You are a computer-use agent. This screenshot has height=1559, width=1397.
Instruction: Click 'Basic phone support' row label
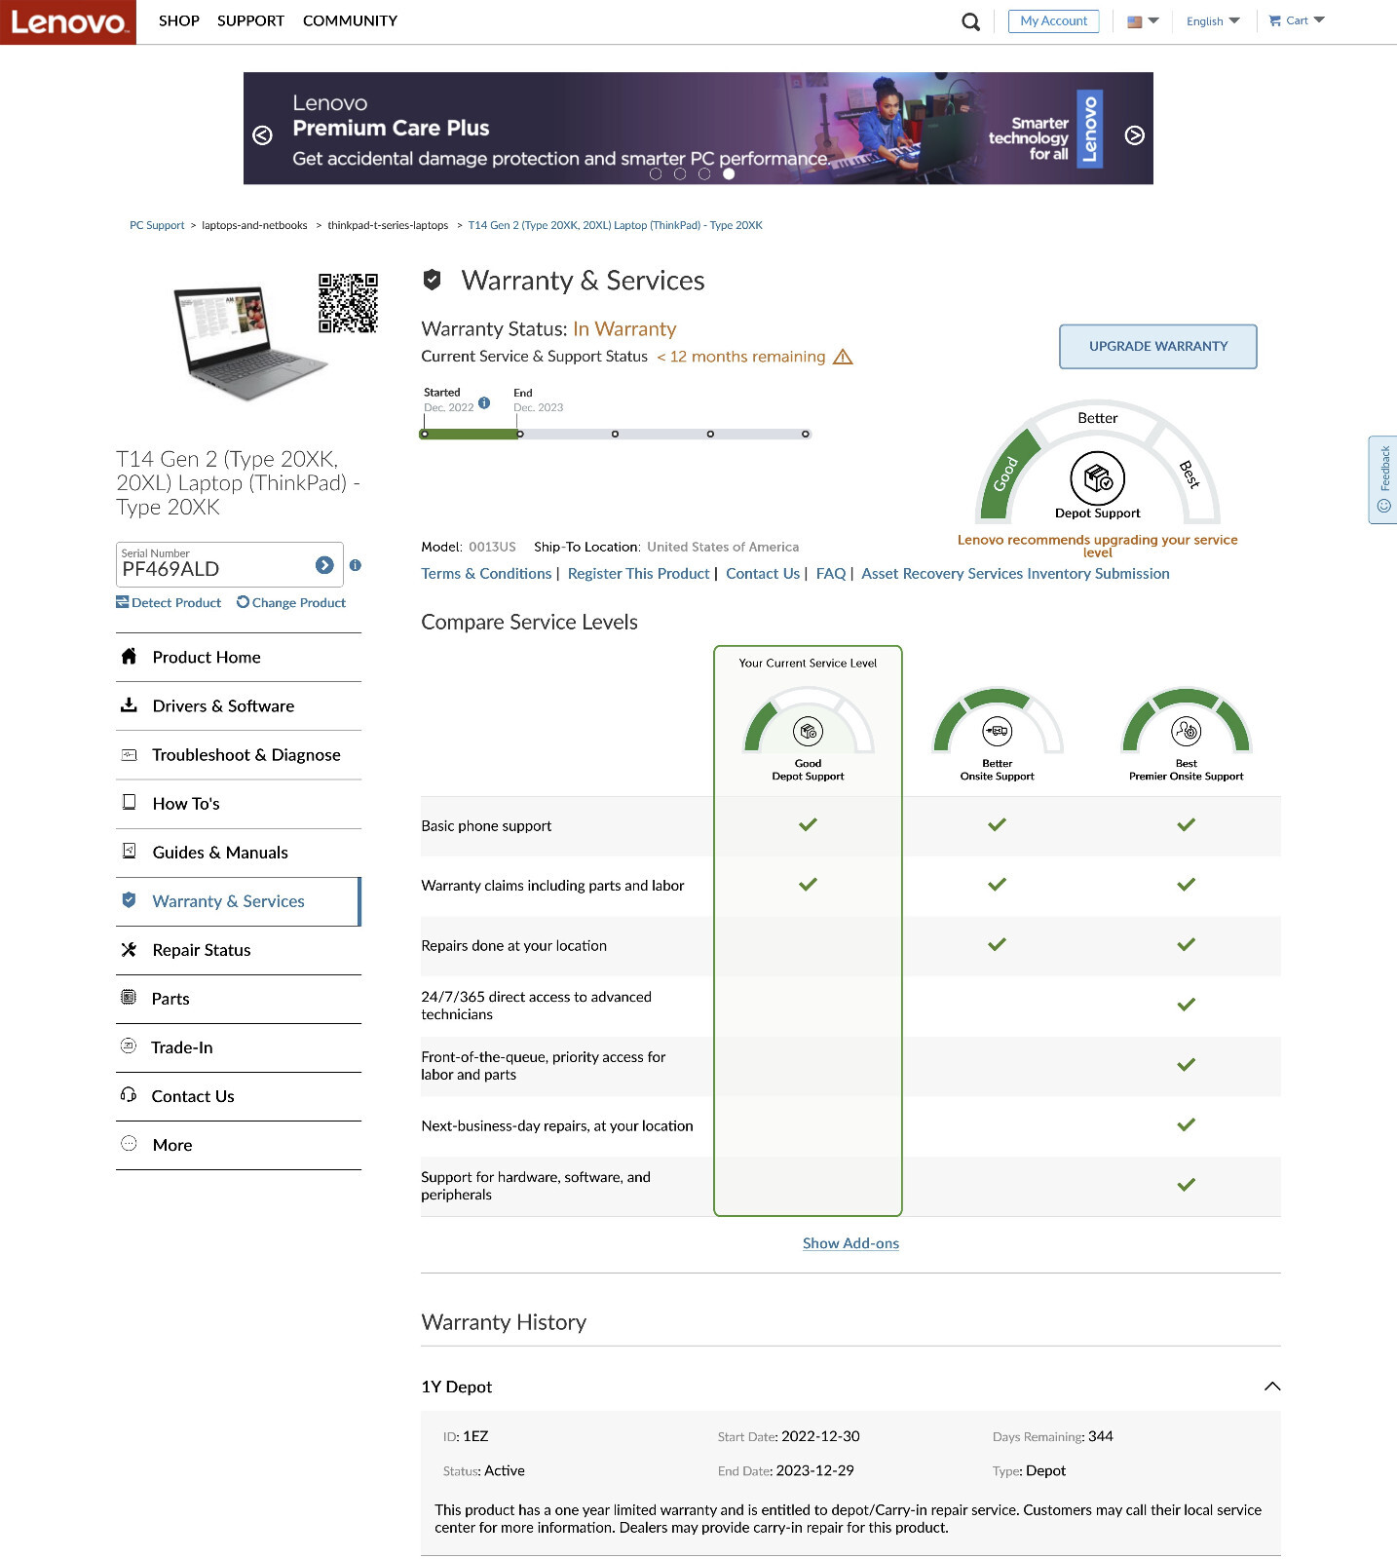[486, 826]
